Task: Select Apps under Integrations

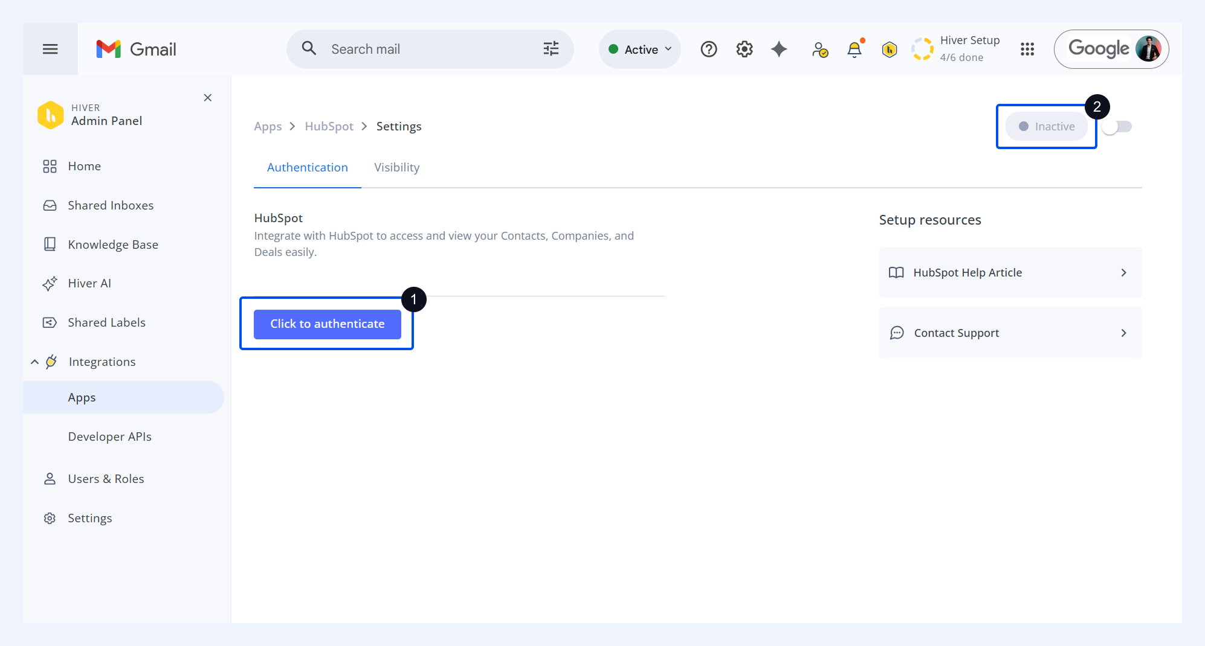Action: pyautogui.click(x=123, y=397)
